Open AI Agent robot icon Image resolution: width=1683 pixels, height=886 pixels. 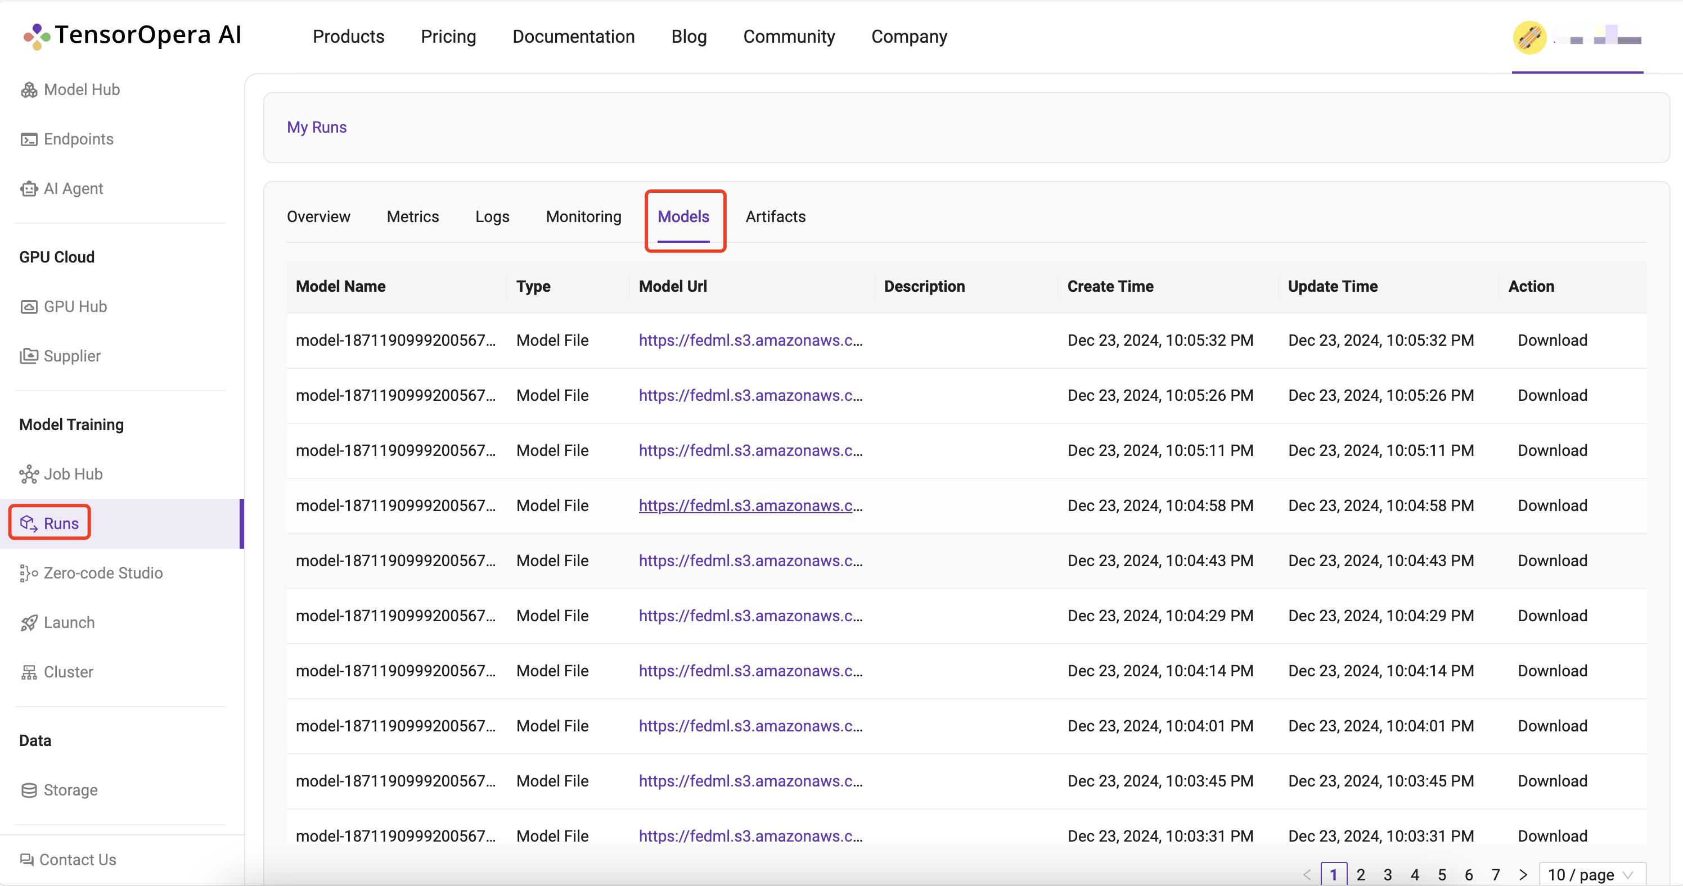[29, 189]
